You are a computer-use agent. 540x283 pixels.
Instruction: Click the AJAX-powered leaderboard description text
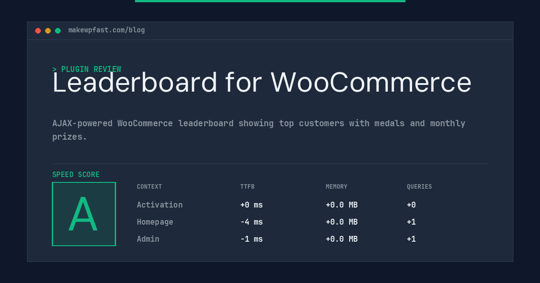click(x=259, y=130)
